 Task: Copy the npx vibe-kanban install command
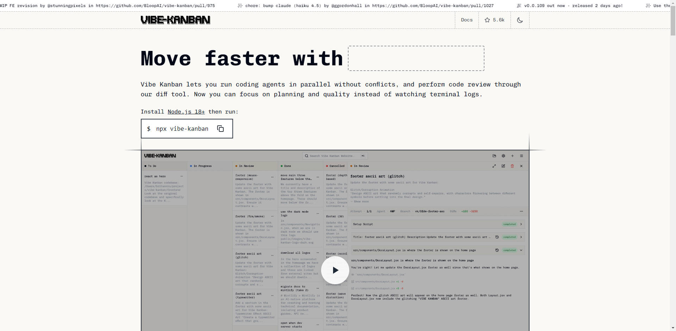click(220, 129)
